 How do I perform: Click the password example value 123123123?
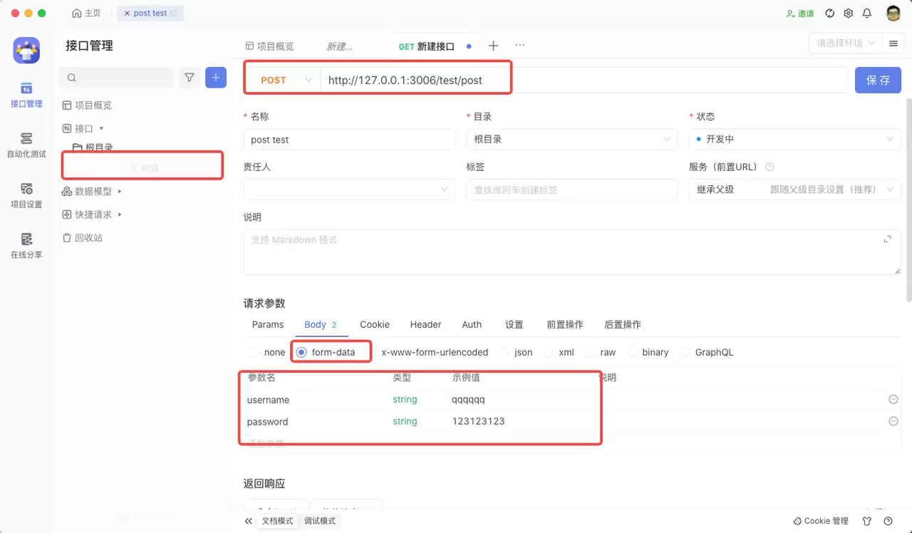point(478,421)
